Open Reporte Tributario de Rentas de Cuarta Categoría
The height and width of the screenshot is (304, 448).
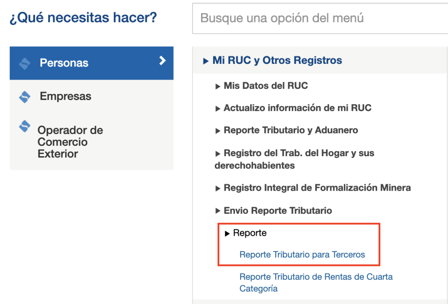coord(316,277)
